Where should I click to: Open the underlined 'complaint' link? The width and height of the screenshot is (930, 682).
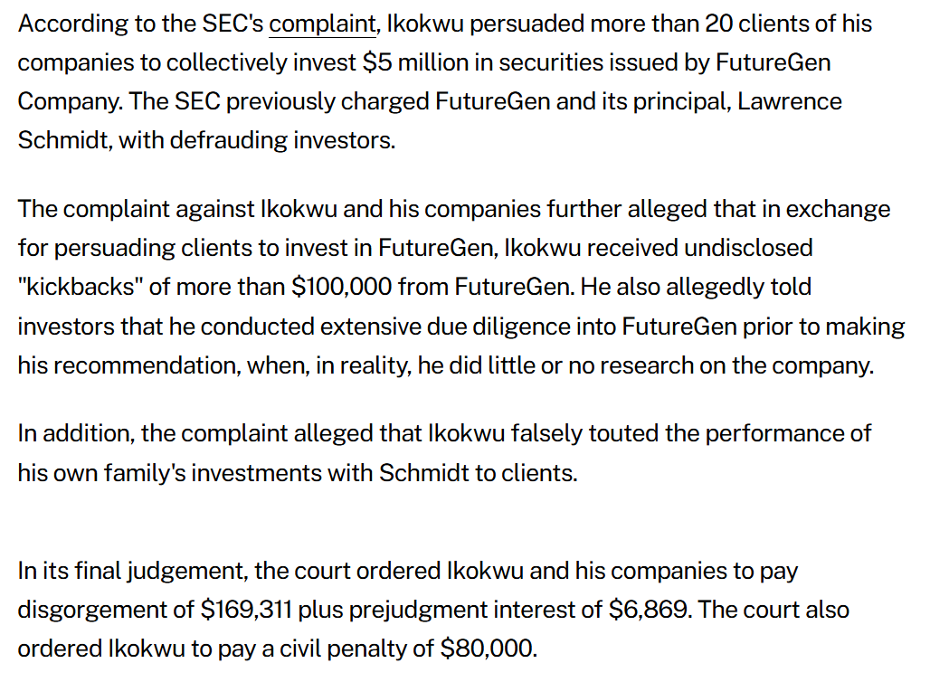tap(321, 24)
